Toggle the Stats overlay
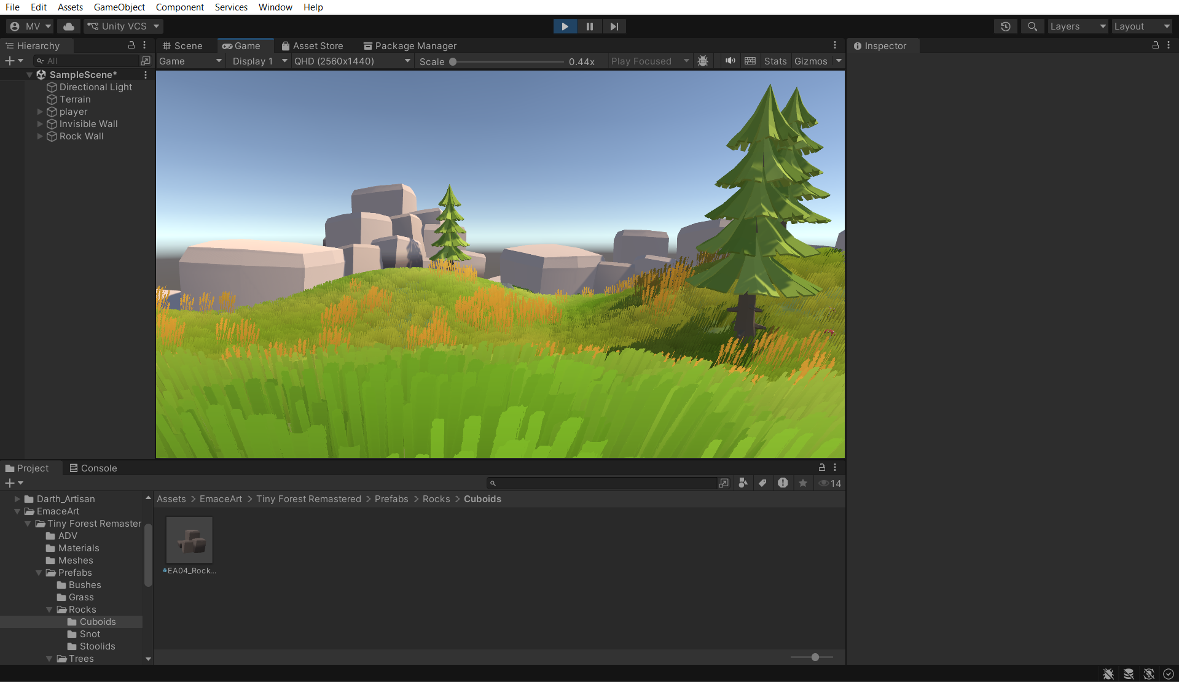1179x682 pixels. pos(775,61)
